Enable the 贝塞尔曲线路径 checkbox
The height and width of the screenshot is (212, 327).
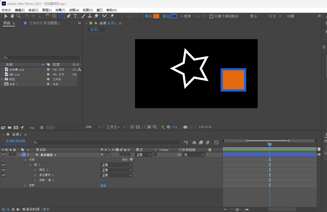[211, 16]
